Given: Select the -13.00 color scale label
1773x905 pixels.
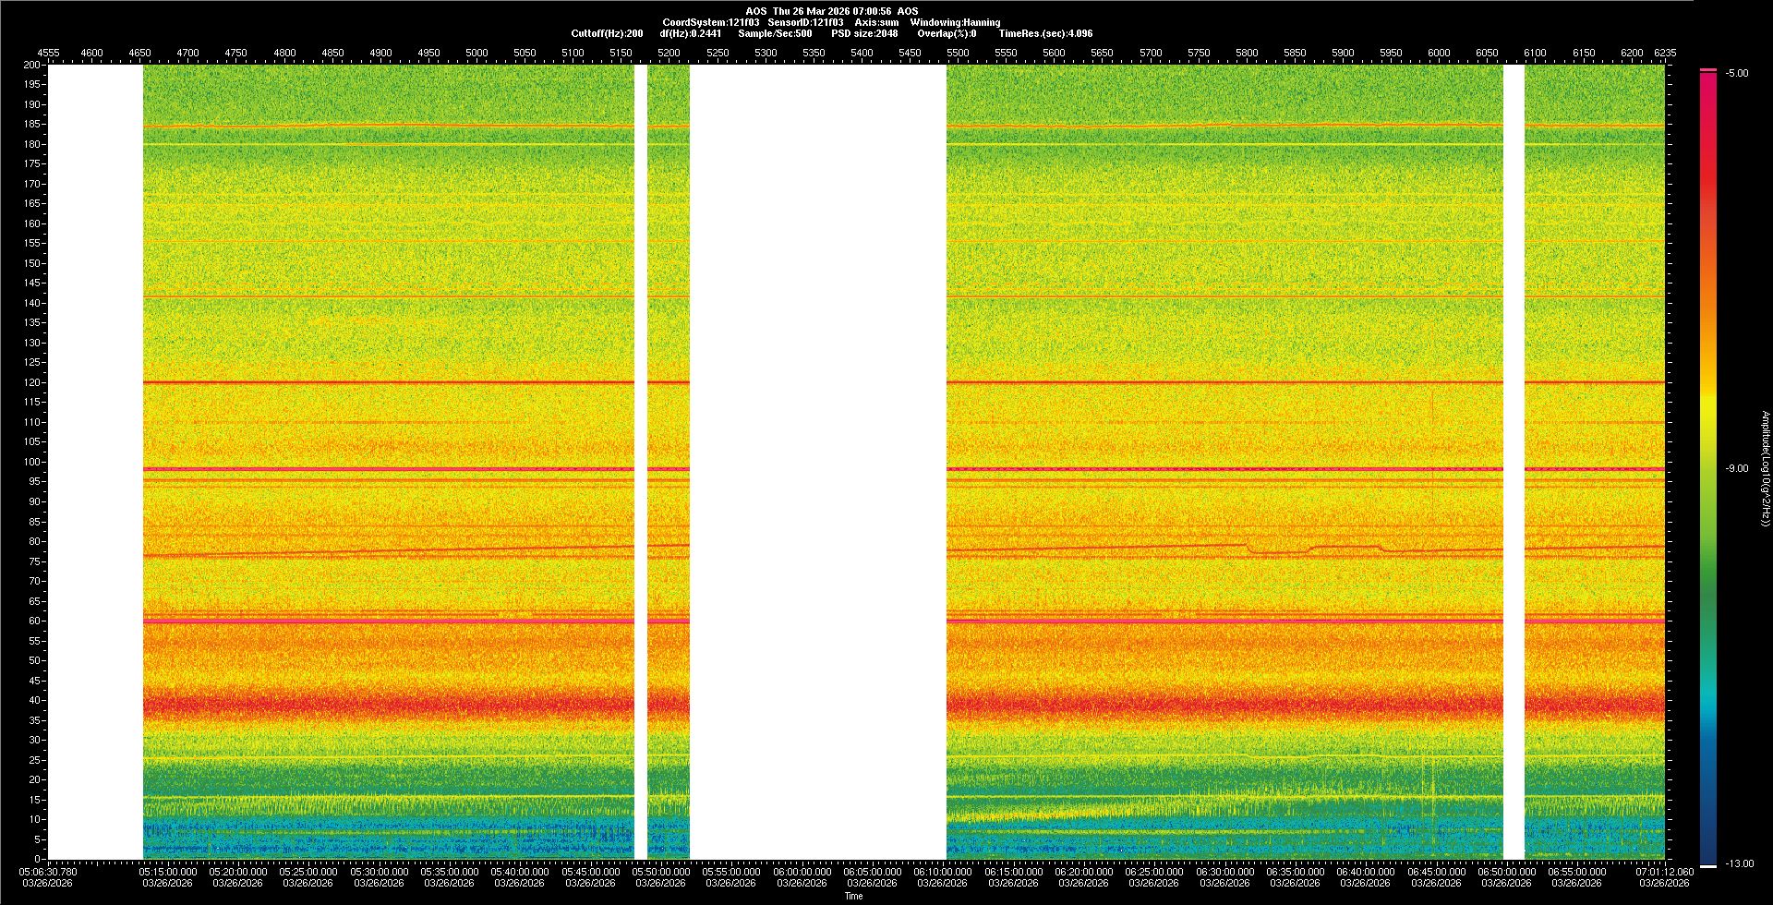Looking at the screenshot, I should point(1739,863).
